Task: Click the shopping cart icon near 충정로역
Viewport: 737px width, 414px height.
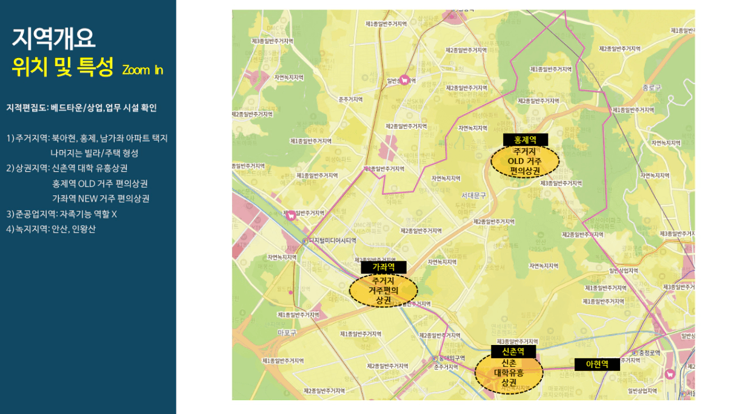Action: point(669,374)
